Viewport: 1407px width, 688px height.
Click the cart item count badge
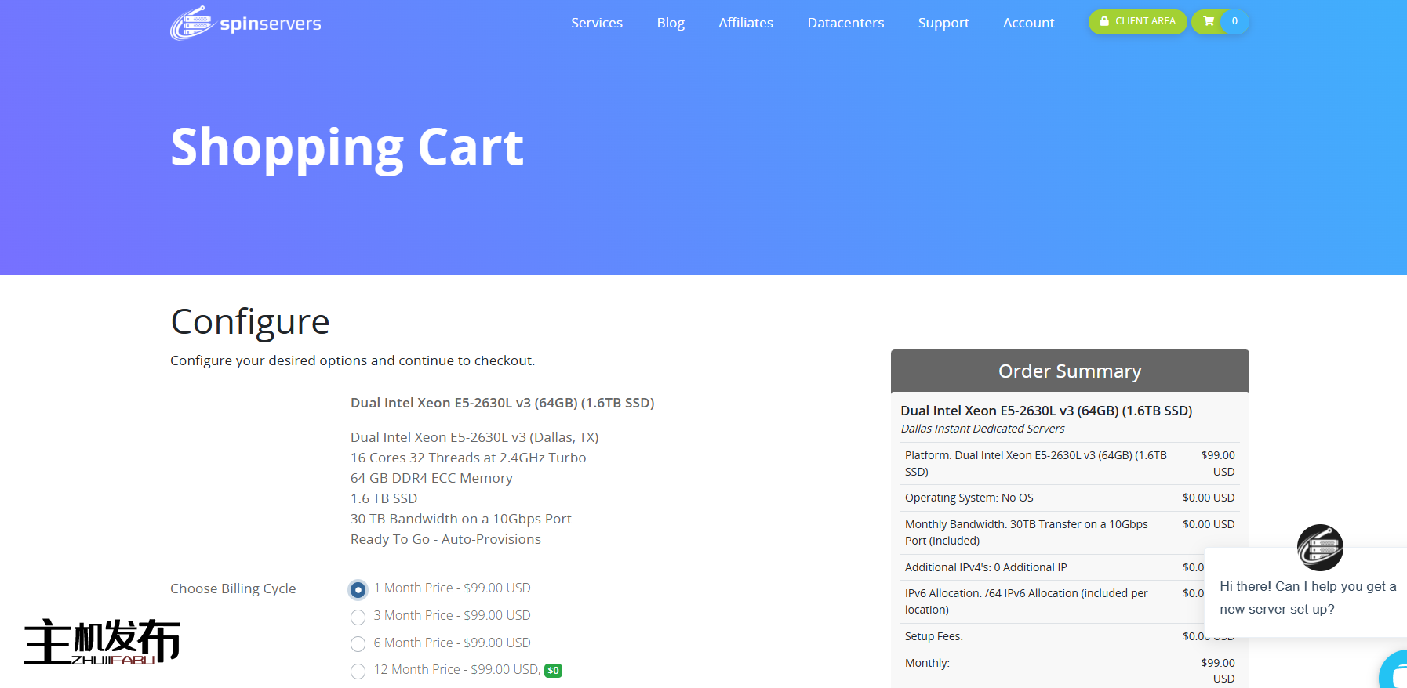[x=1234, y=21]
